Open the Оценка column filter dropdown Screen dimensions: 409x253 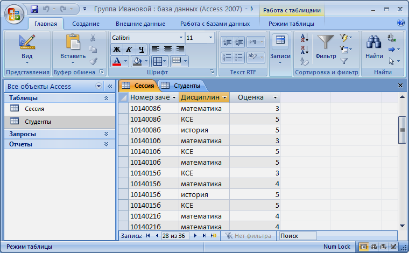click(275, 97)
